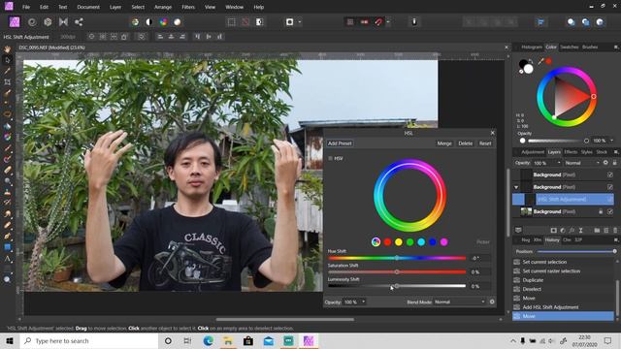Select the Artistic Text tool

pos(7,259)
